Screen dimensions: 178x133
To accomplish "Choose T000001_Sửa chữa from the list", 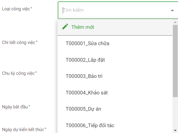I will click(x=87, y=43).
